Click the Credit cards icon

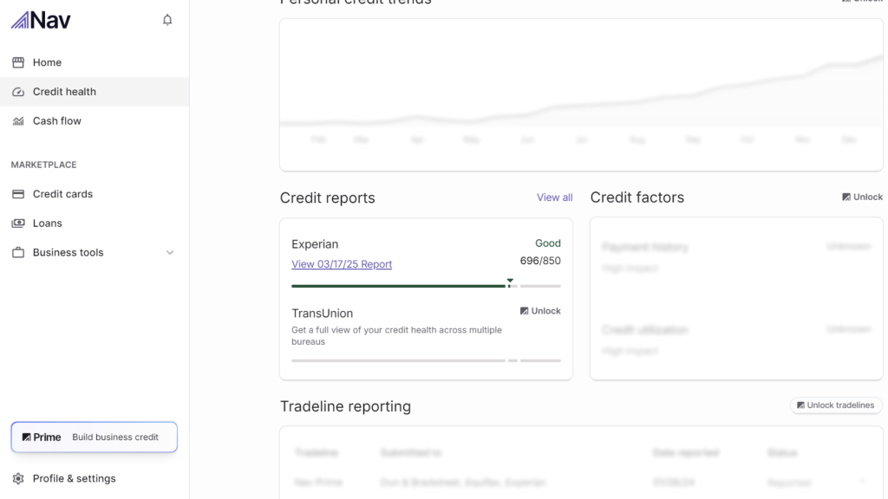18,194
